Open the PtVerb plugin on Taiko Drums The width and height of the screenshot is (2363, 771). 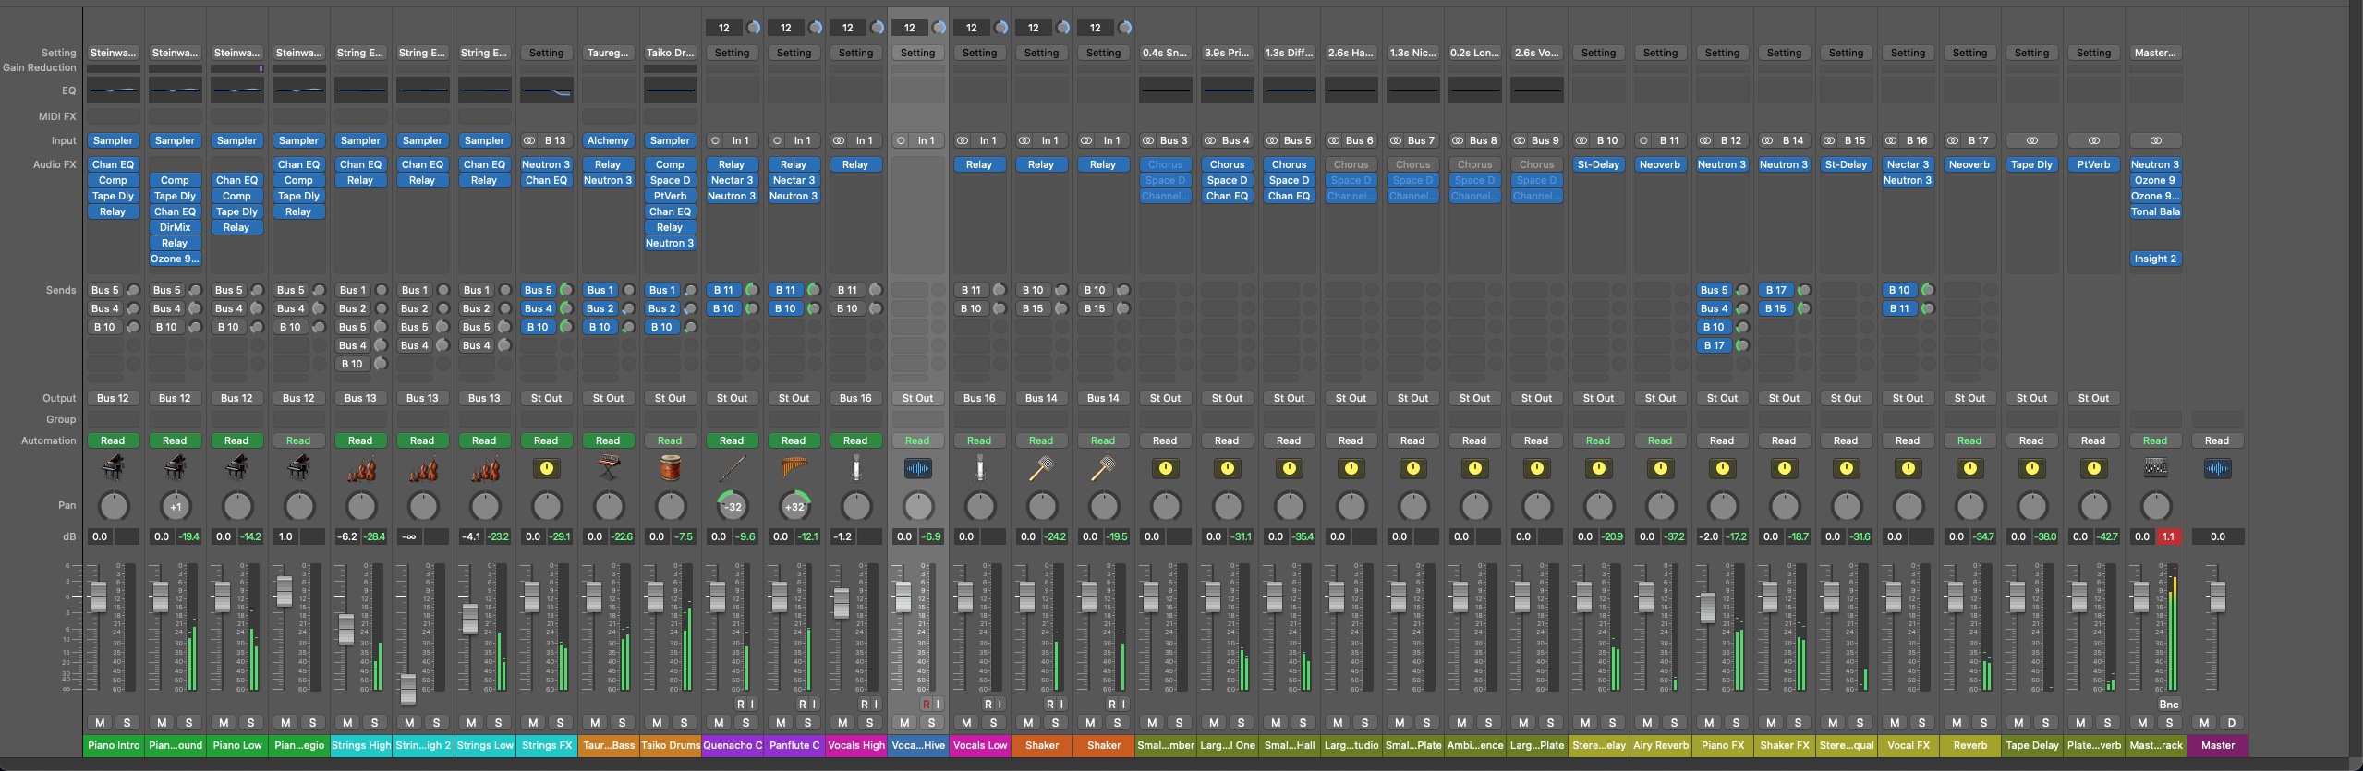point(670,196)
